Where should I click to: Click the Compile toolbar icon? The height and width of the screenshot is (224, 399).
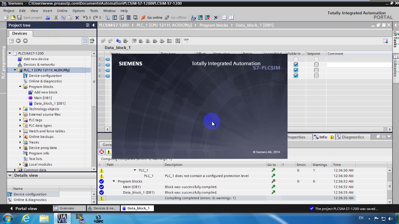point(107,17)
